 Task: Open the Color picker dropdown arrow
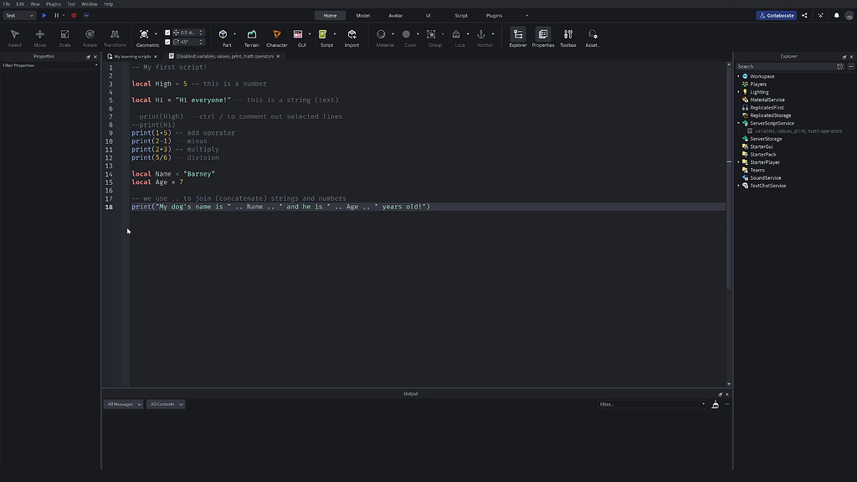tap(418, 33)
